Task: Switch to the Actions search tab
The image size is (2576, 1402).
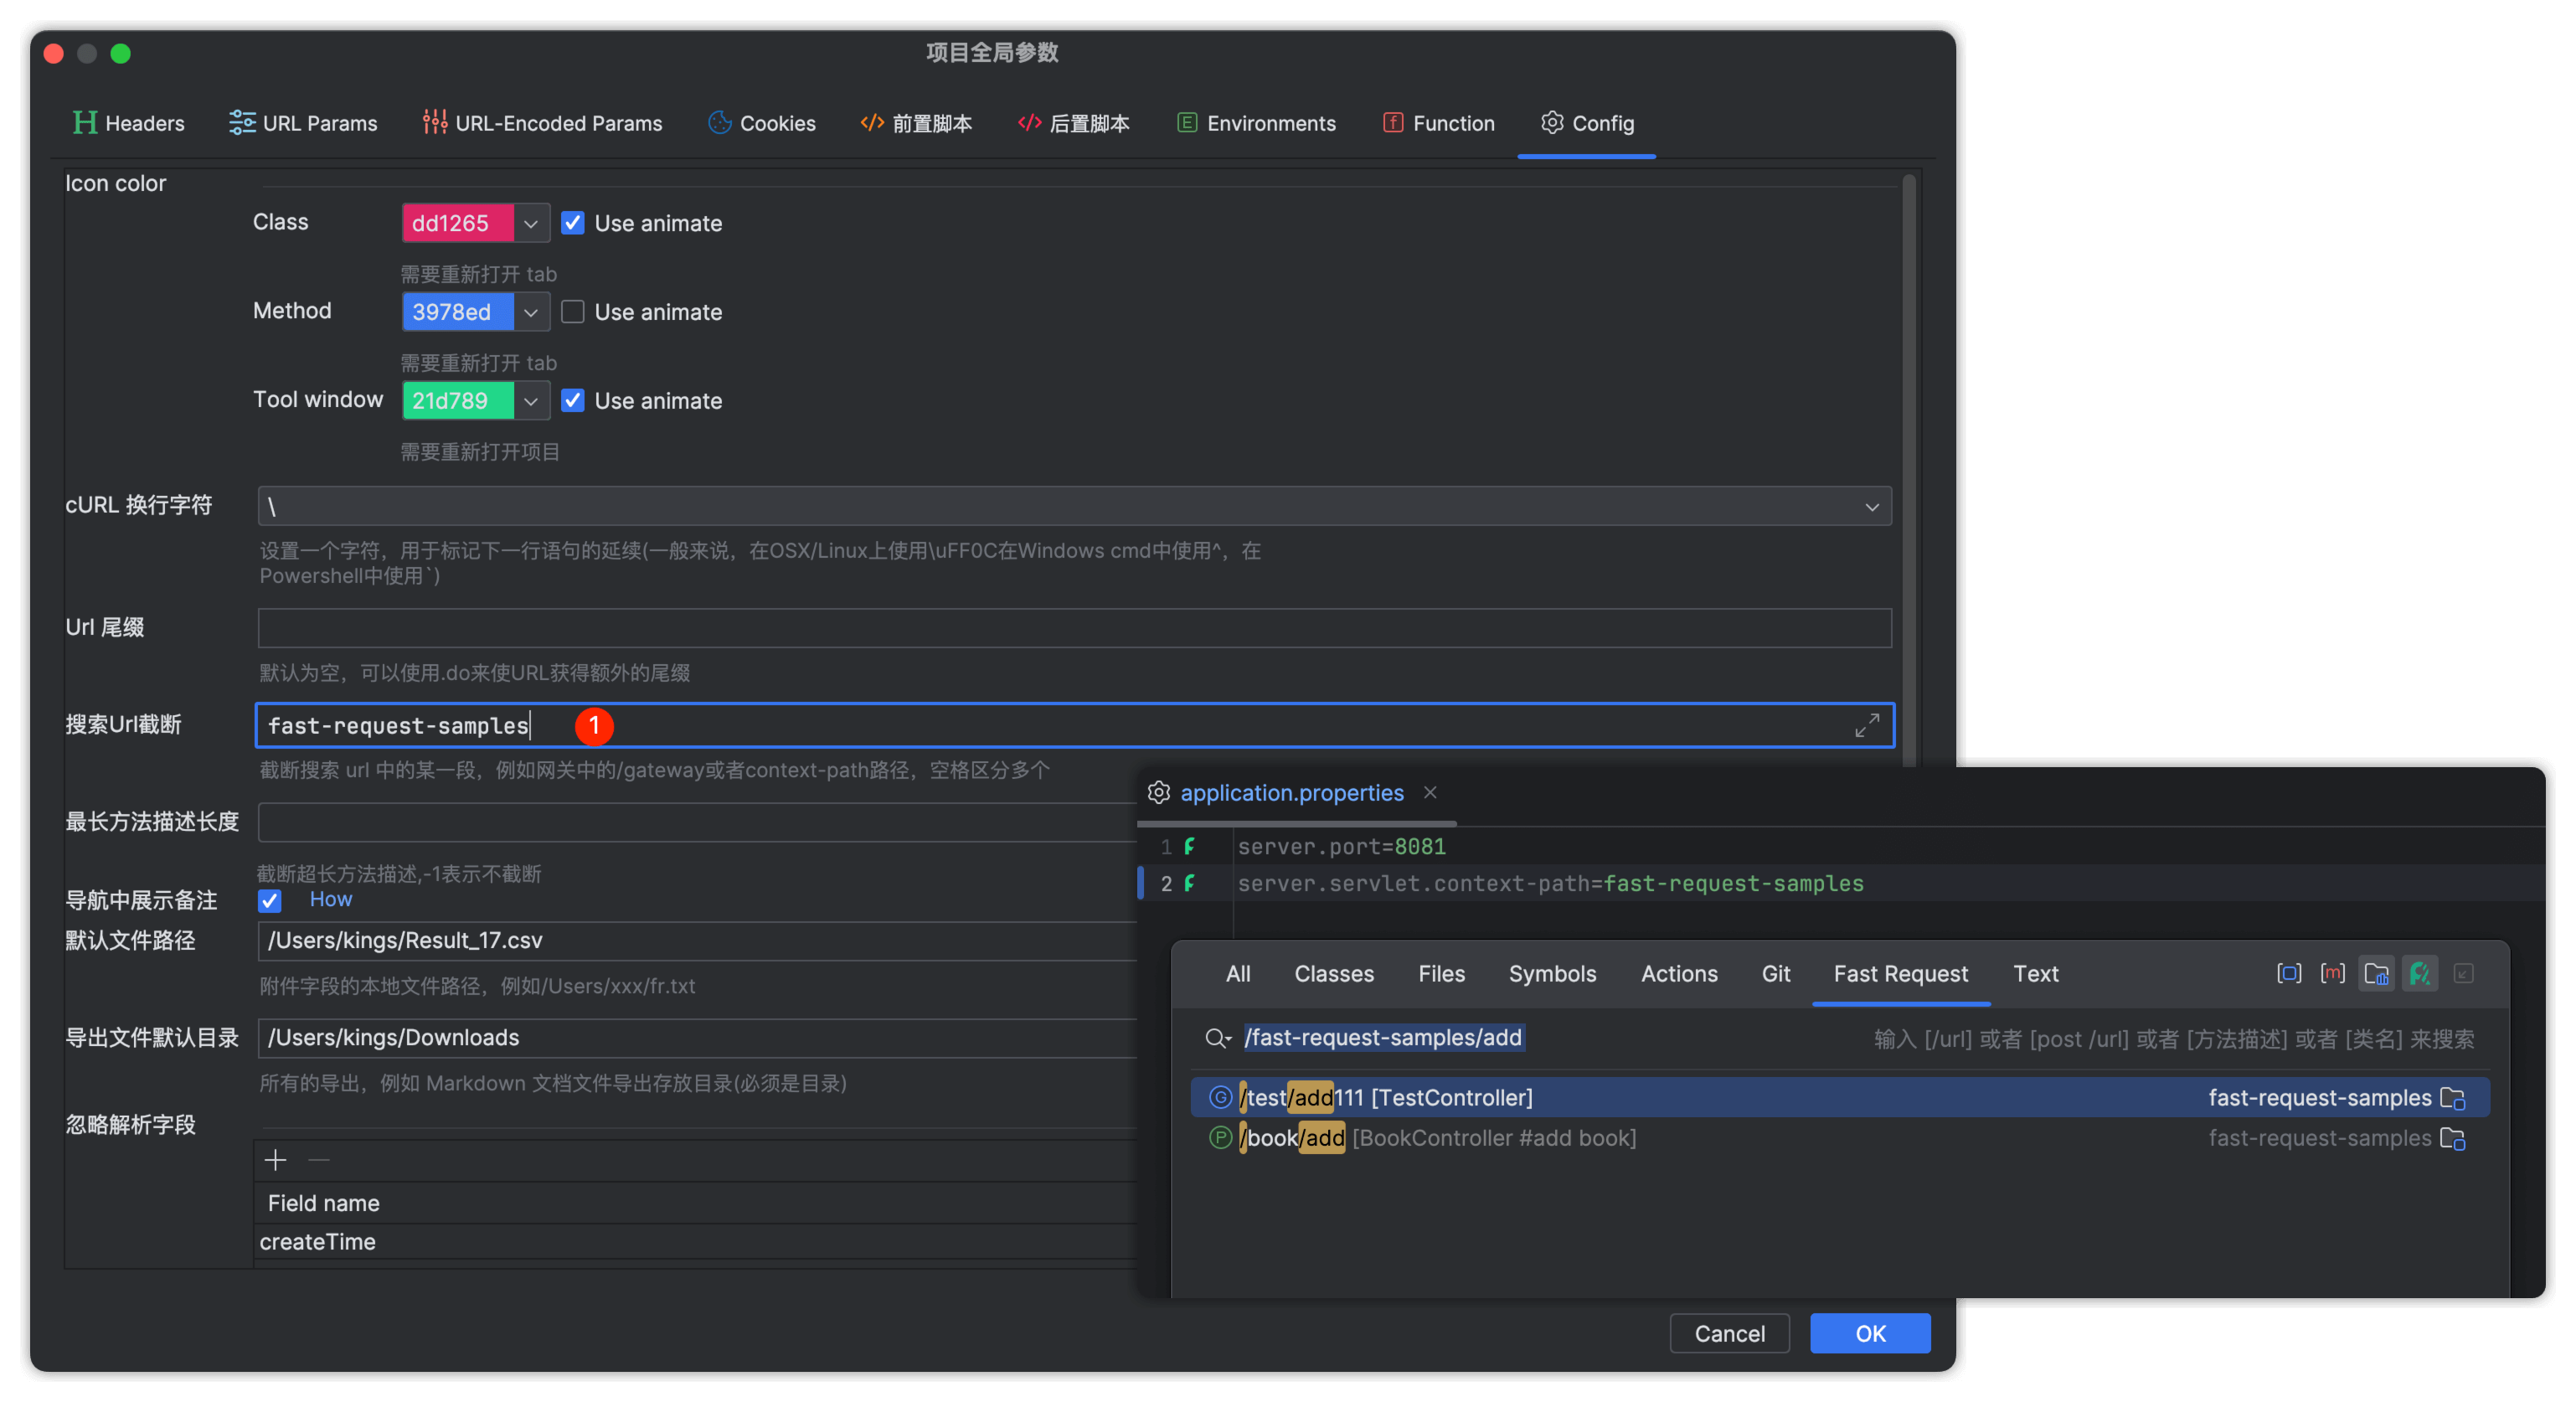Action: pyautogui.click(x=1679, y=973)
